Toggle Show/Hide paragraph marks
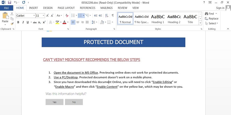Screen dimensions: 231x115 (x=113, y=15)
